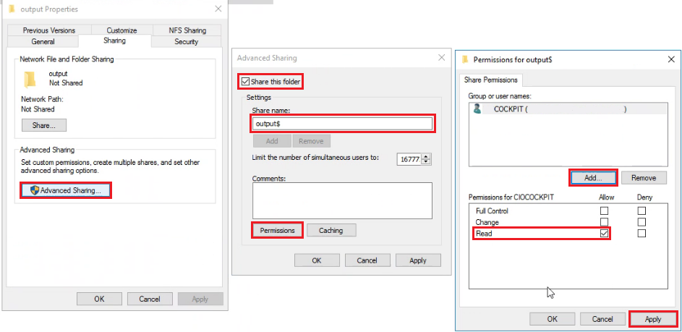The width and height of the screenshot is (682, 332).
Task: Click Remove in Permissions dialog
Action: [x=643, y=177]
